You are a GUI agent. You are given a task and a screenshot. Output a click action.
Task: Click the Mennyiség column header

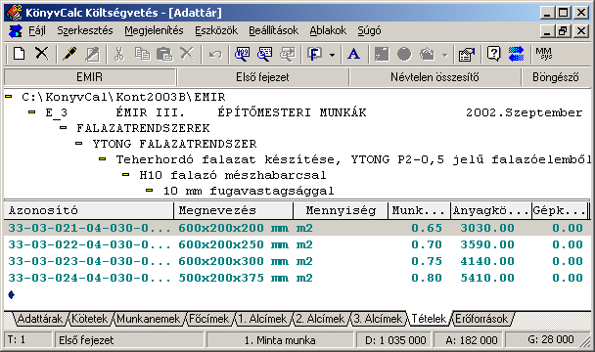click(x=341, y=210)
